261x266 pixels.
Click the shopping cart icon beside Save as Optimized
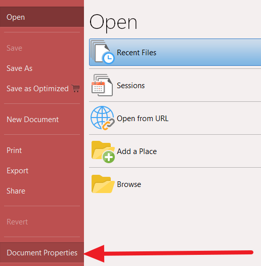[x=75, y=88]
